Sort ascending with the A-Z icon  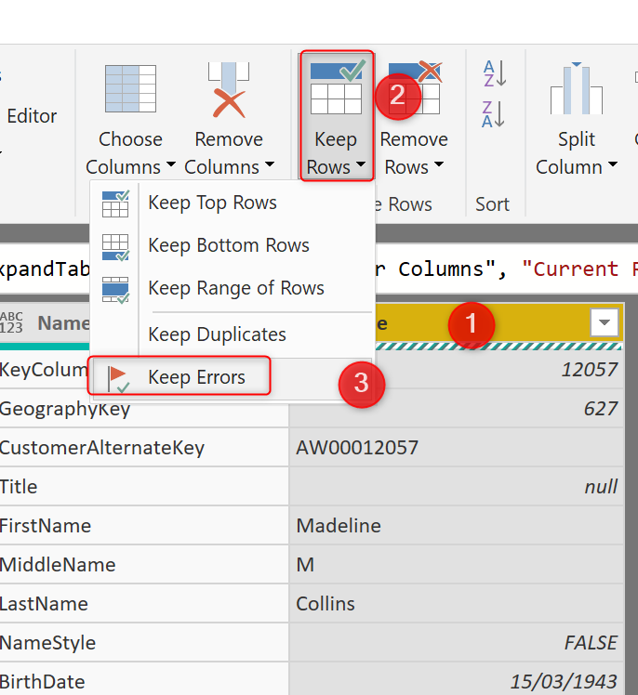tap(493, 73)
